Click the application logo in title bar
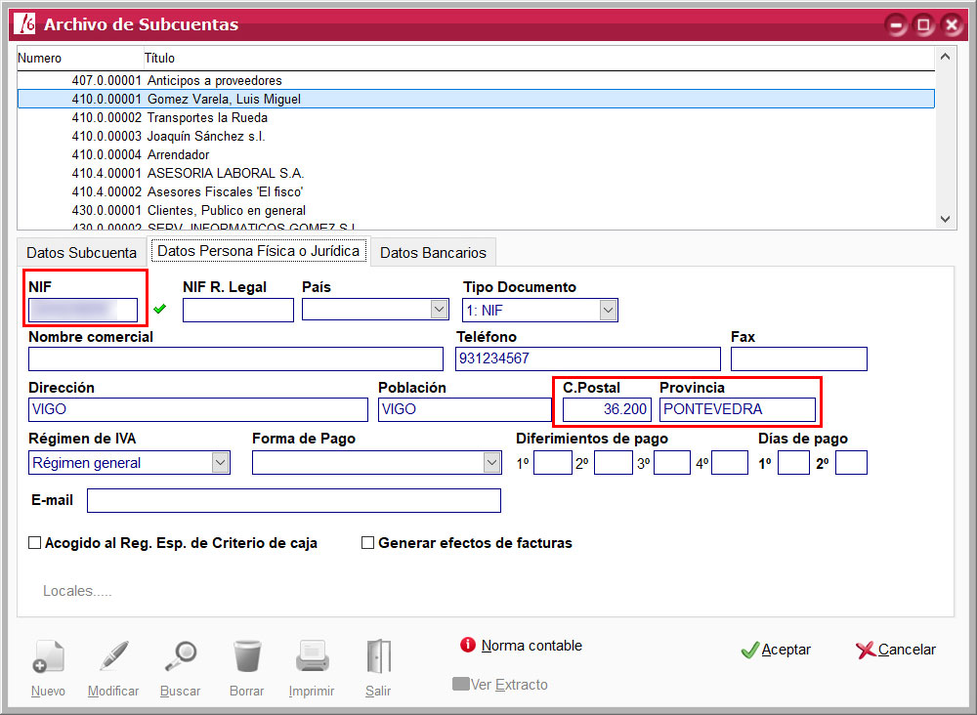Screen dimensions: 977x715 [x=24, y=23]
